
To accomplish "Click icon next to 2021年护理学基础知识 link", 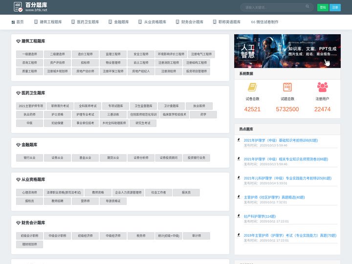I will 239,140.
